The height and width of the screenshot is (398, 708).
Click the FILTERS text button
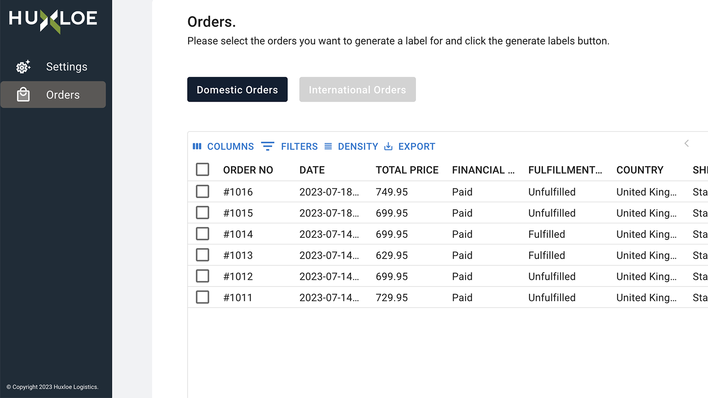click(x=299, y=146)
